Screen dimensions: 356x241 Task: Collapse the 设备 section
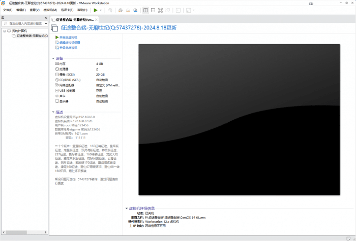[x=53, y=58]
